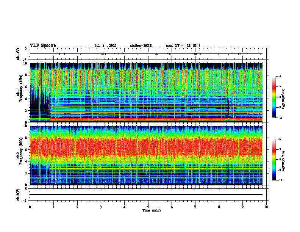Select the date label "Jul 8, 2021"
The image size is (300, 232).
(106, 45)
